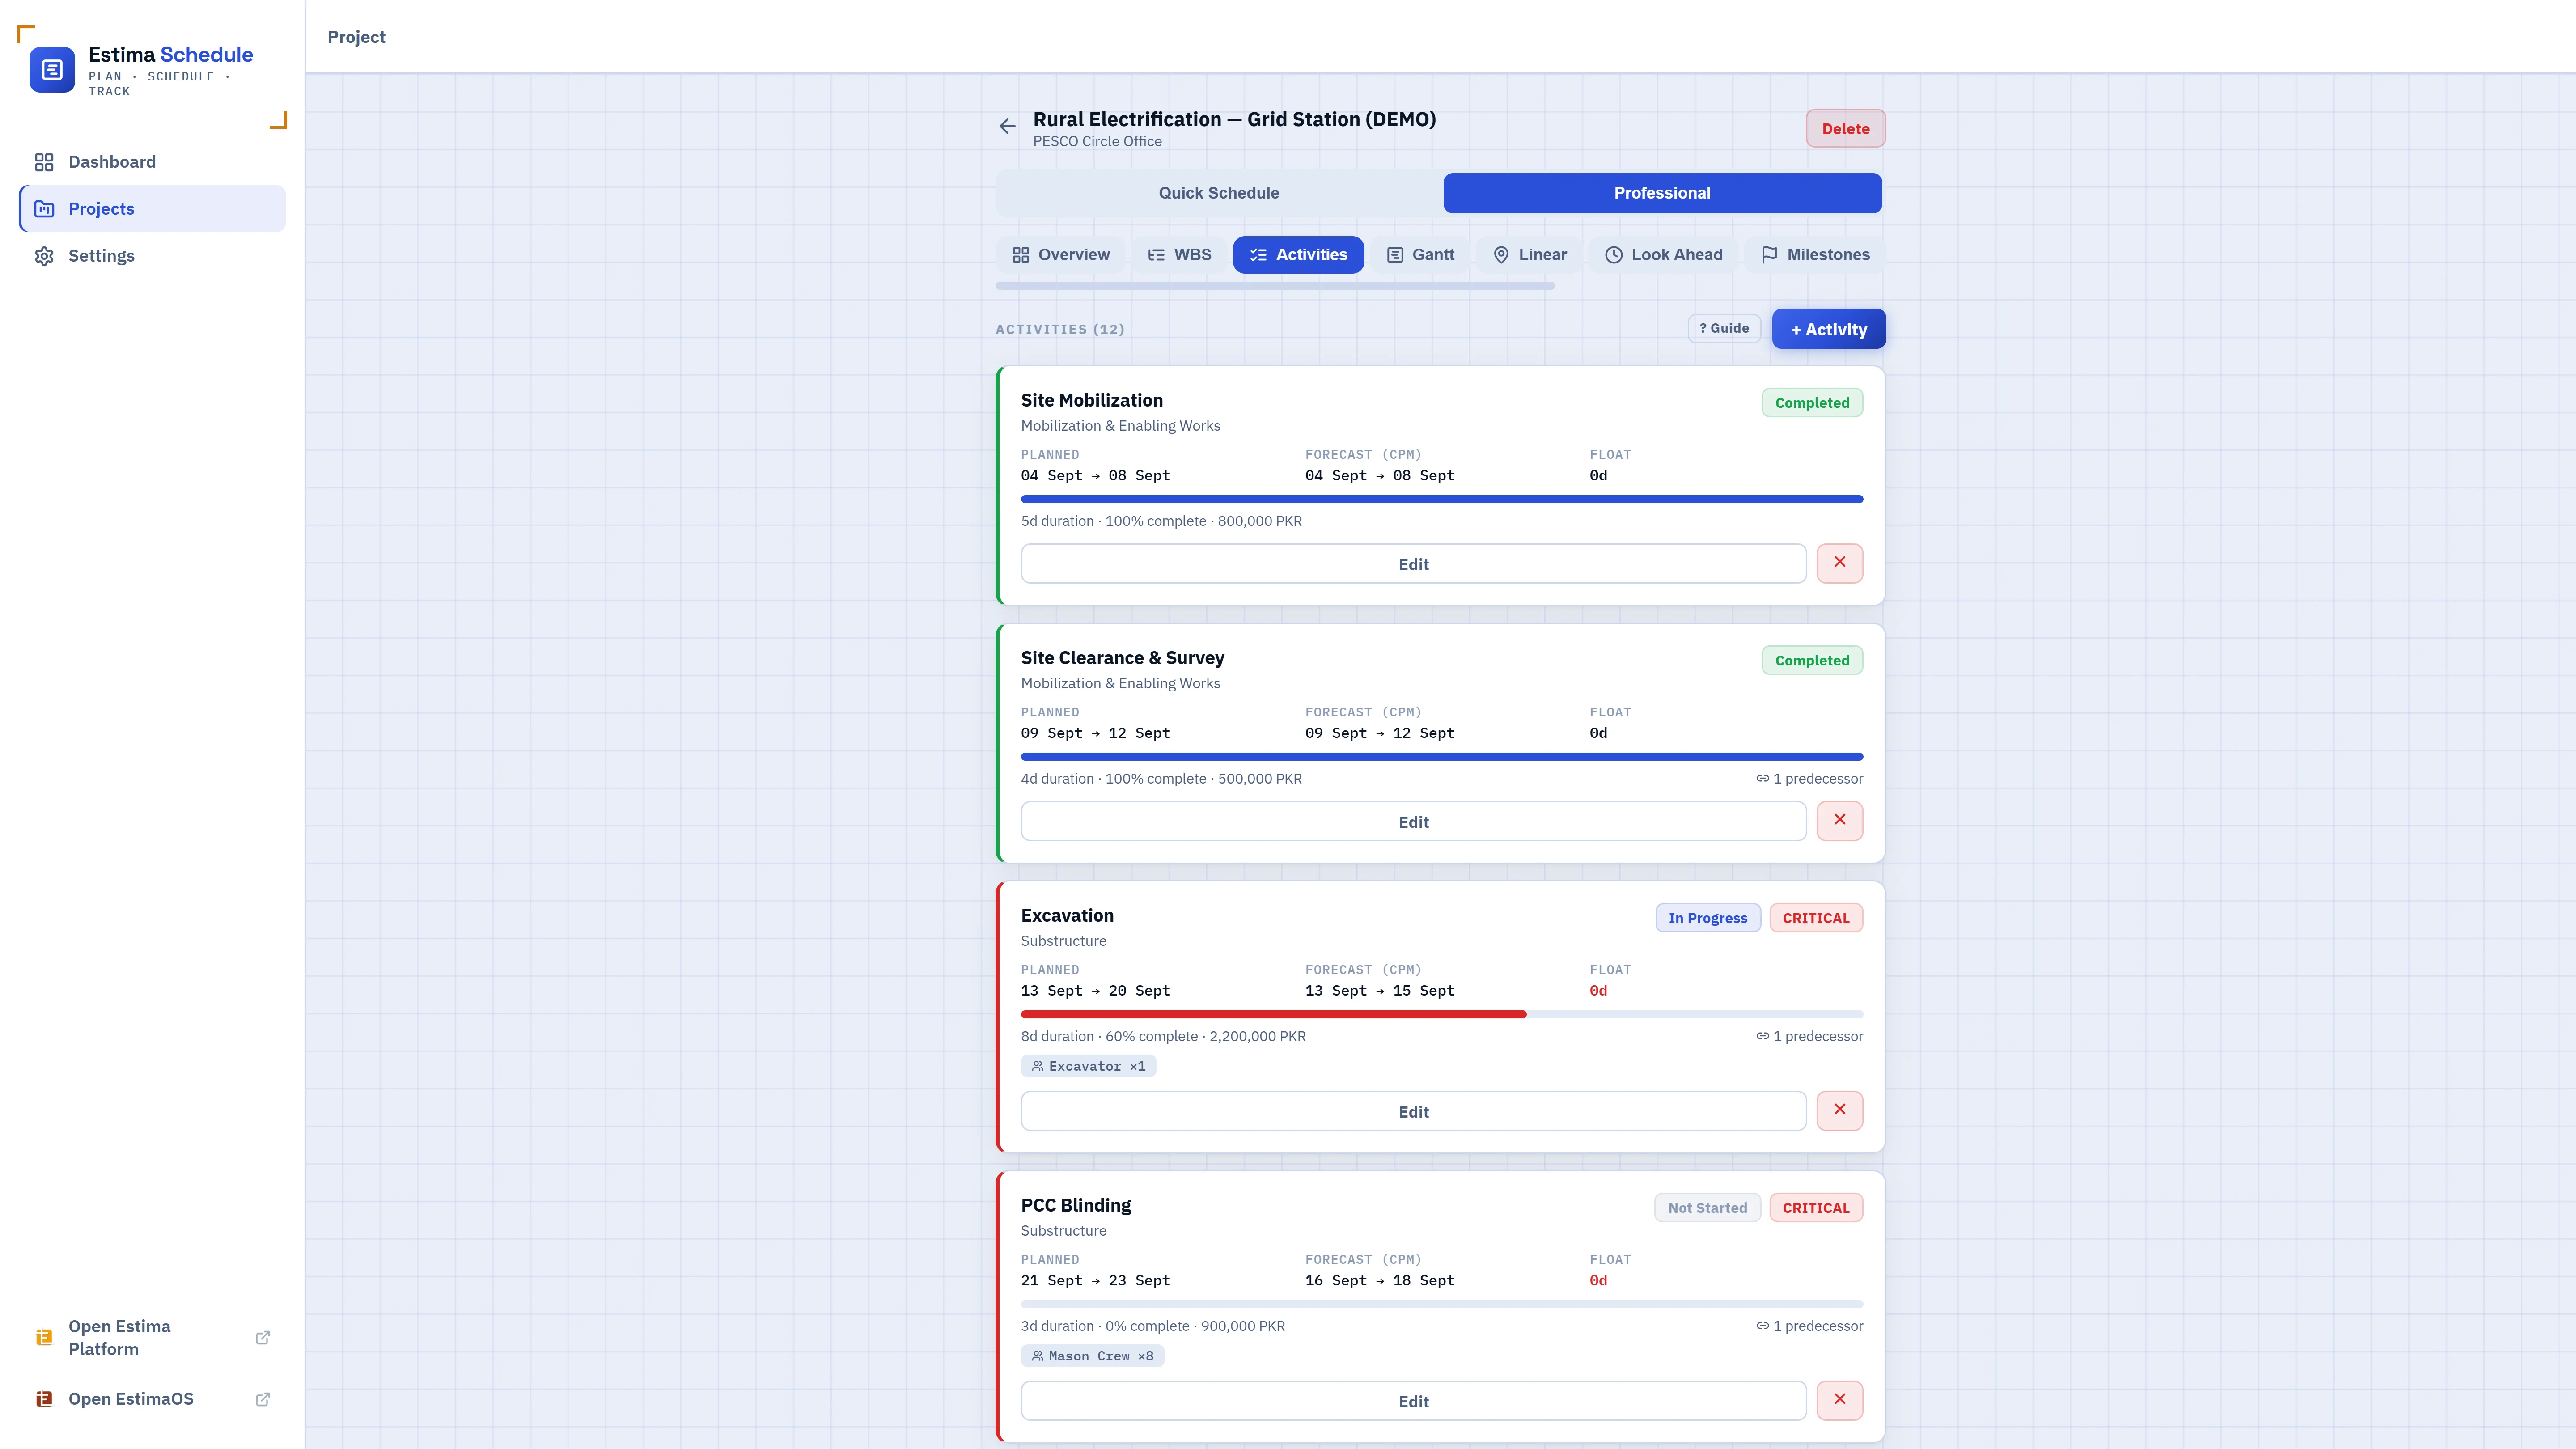
Task: Select Projects in the sidebar
Action: point(152,209)
